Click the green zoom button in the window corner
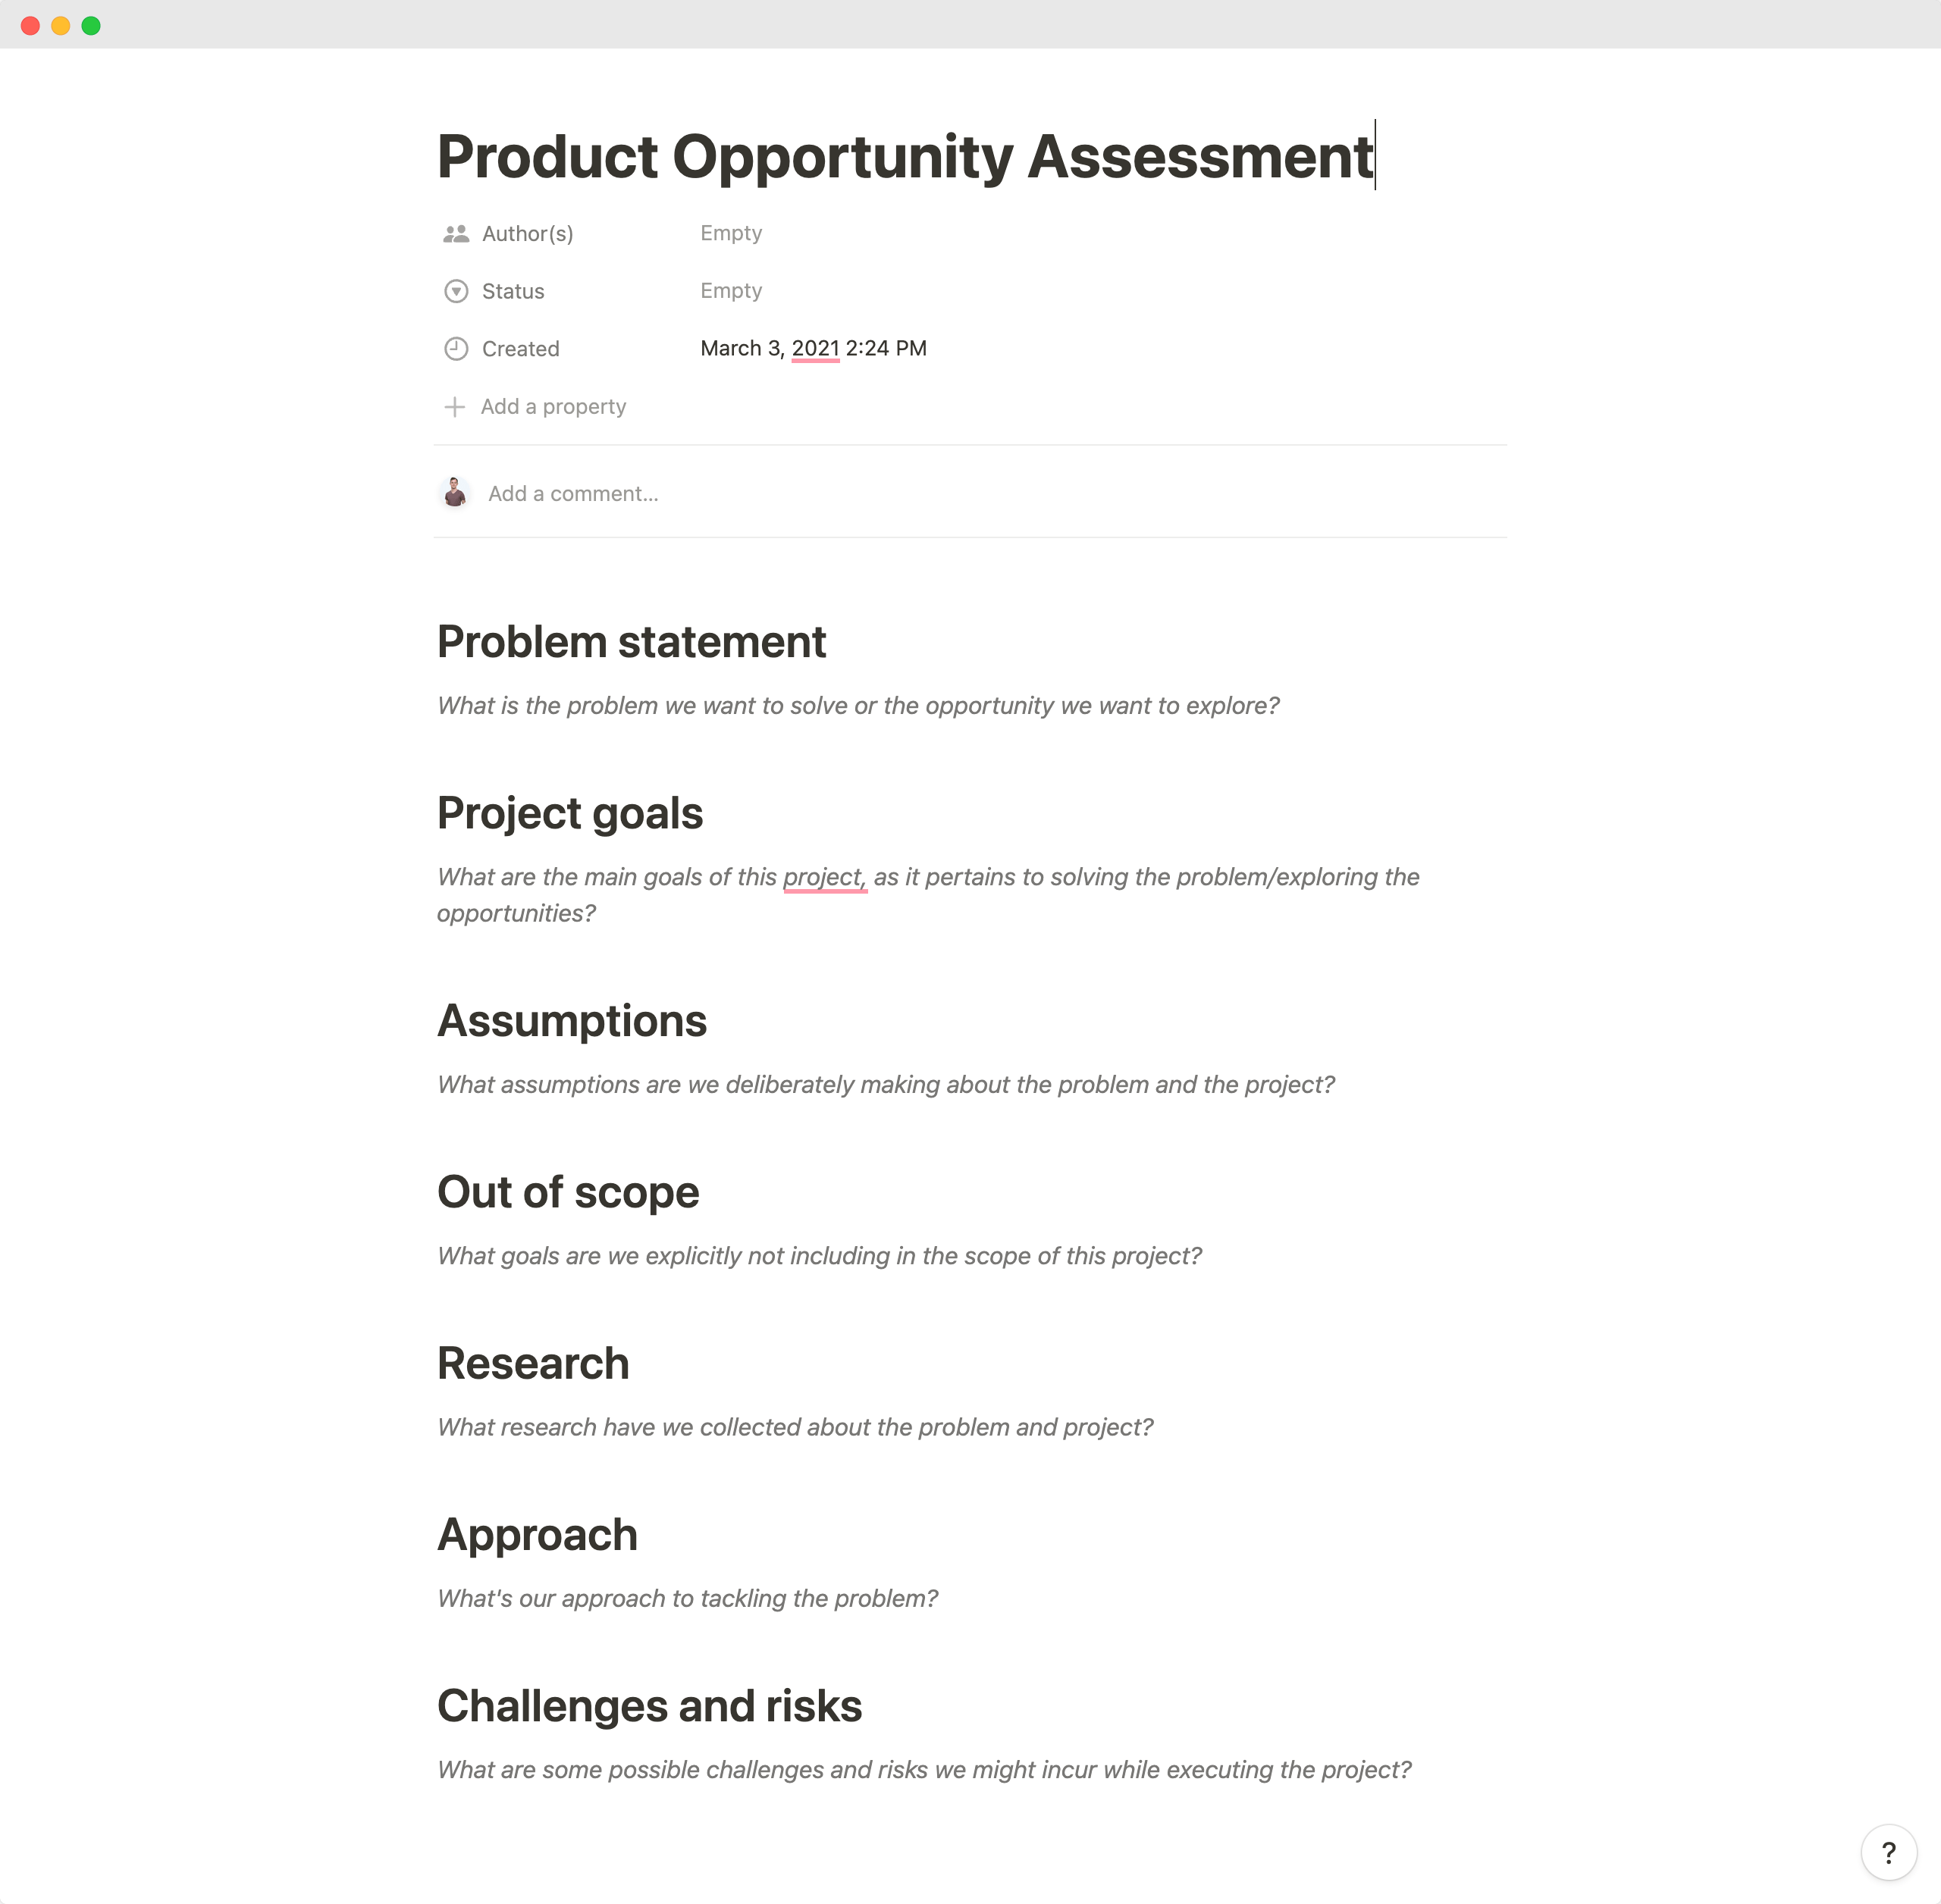This screenshot has width=1941, height=1904. tap(91, 25)
